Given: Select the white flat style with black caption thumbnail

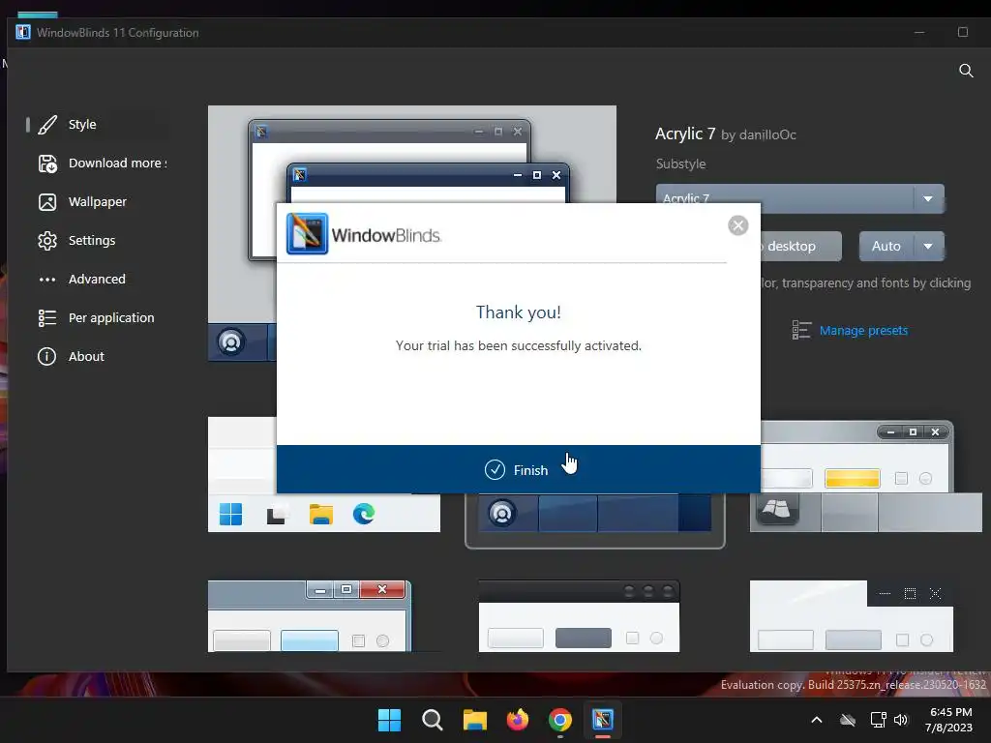Looking at the screenshot, I should point(852,616).
